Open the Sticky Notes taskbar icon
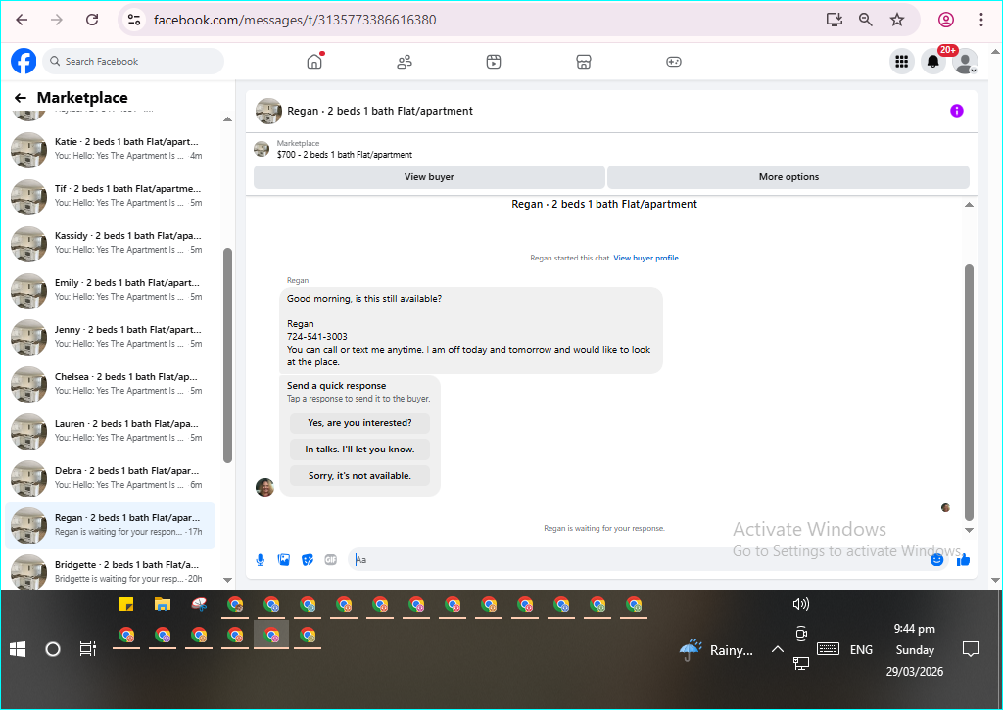The width and height of the screenshot is (1003, 710). pyautogui.click(x=126, y=604)
